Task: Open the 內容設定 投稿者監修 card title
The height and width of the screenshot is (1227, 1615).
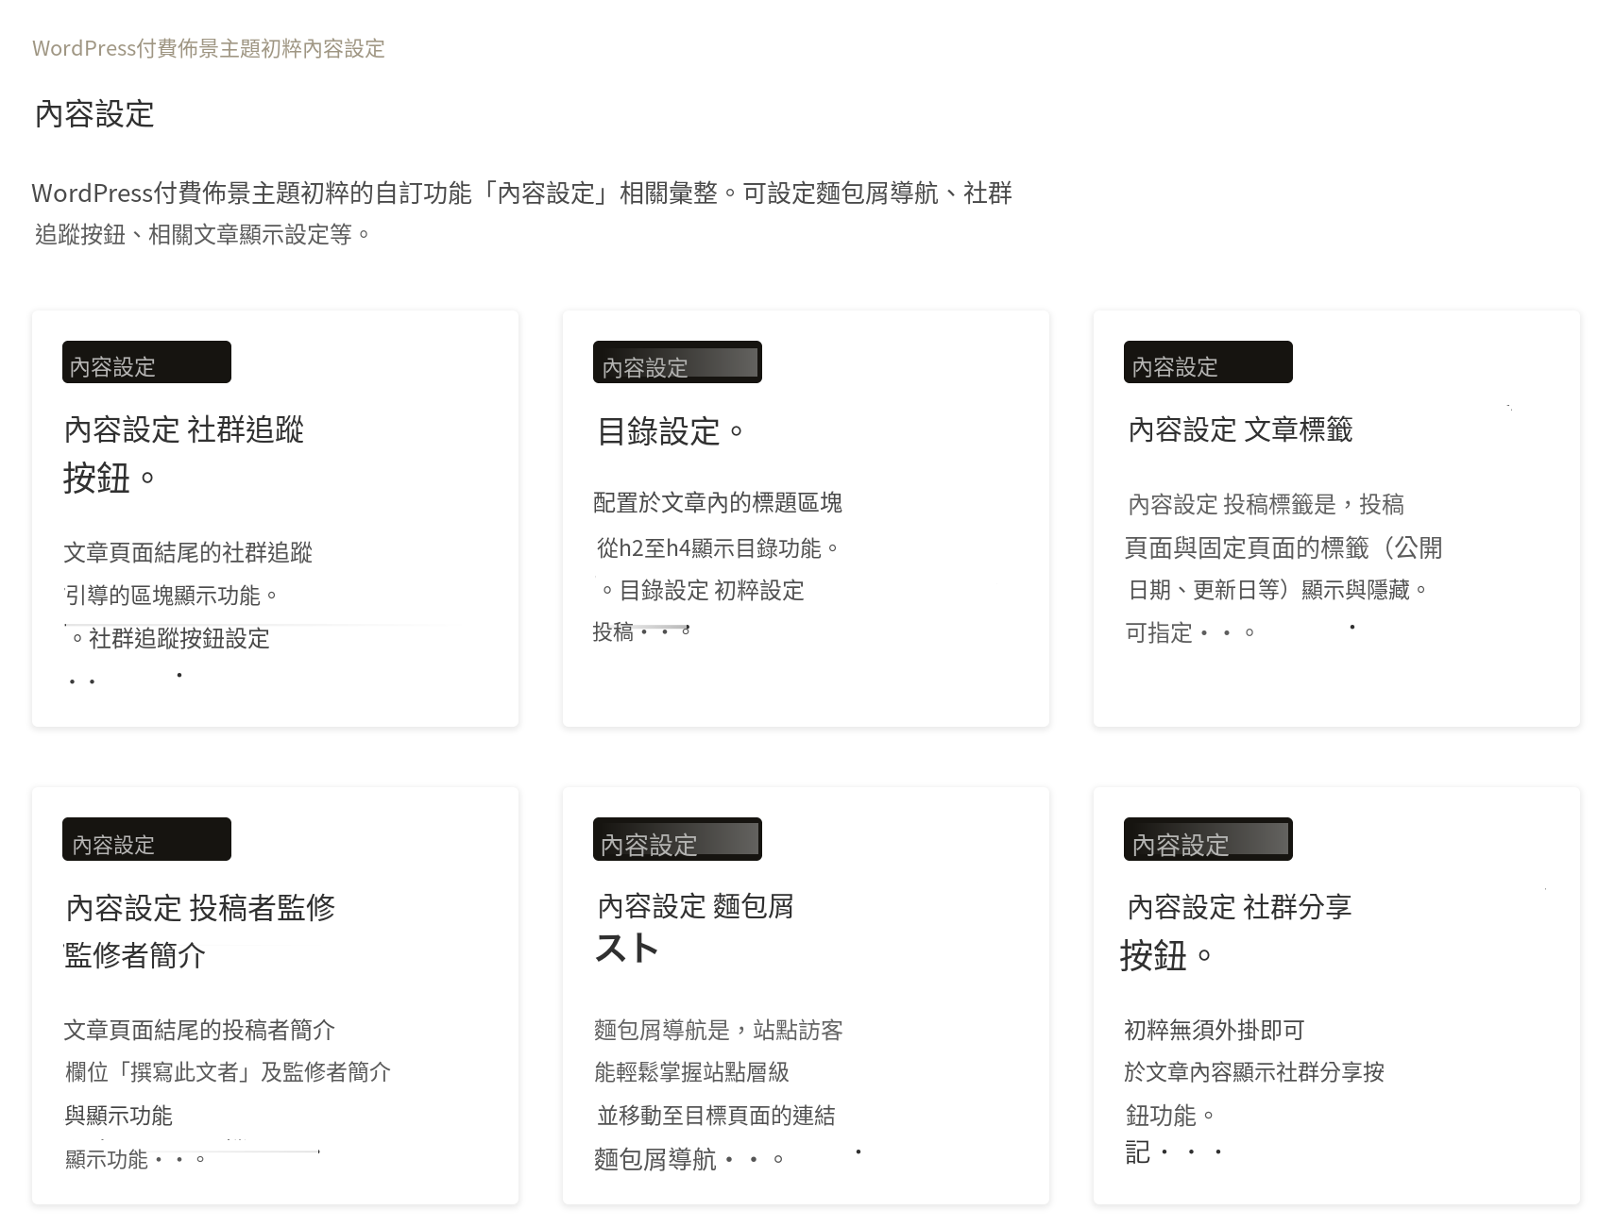Action: (x=200, y=932)
